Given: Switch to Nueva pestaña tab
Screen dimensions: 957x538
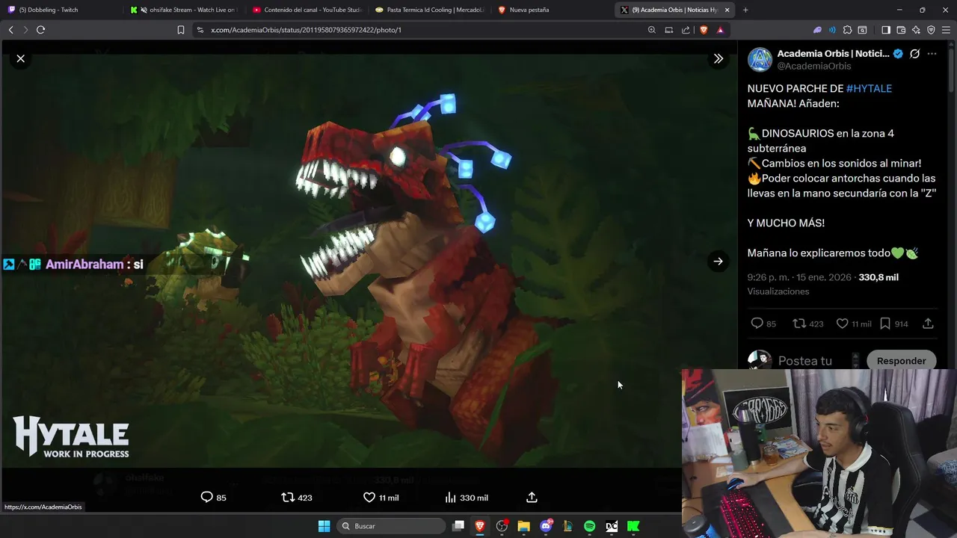Looking at the screenshot, I should 553,10.
